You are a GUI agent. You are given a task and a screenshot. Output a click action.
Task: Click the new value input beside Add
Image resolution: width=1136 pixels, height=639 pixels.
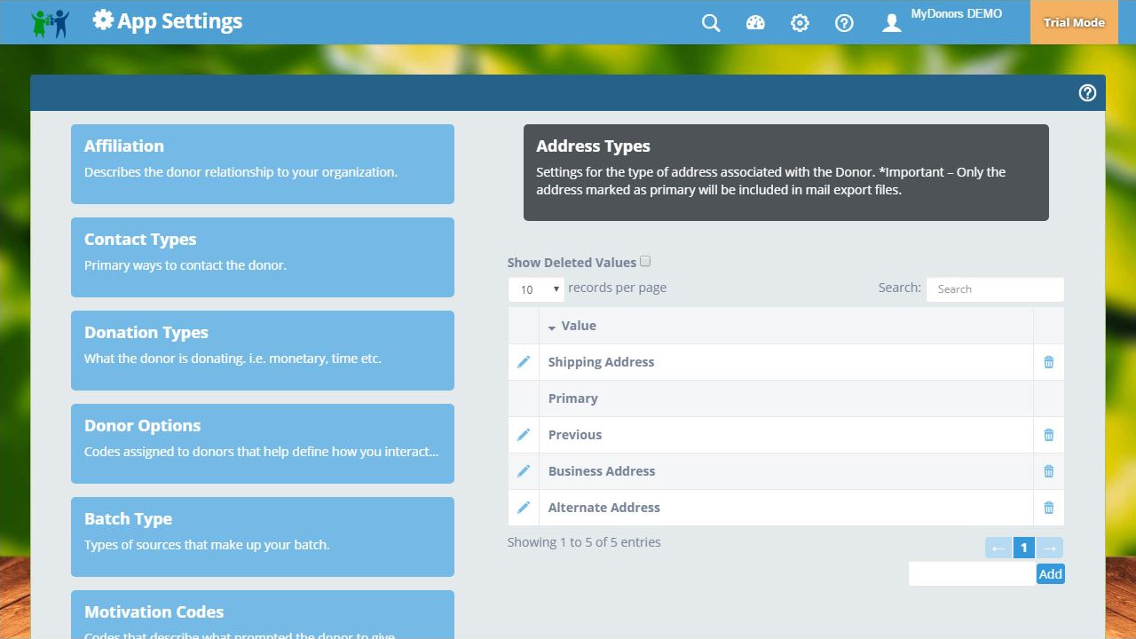tap(972, 573)
